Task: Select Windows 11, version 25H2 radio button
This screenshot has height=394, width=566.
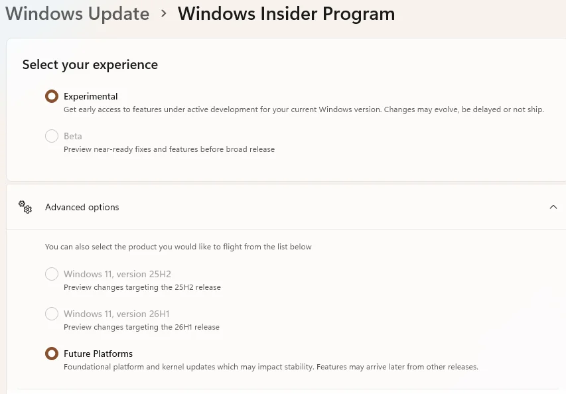Action: coord(52,274)
